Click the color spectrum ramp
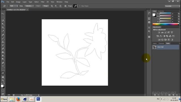 click(x=166, y=24)
